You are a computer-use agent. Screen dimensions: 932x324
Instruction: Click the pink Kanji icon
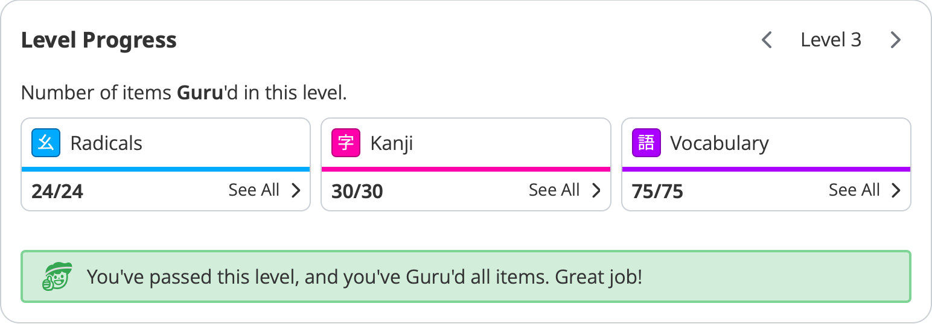346,143
